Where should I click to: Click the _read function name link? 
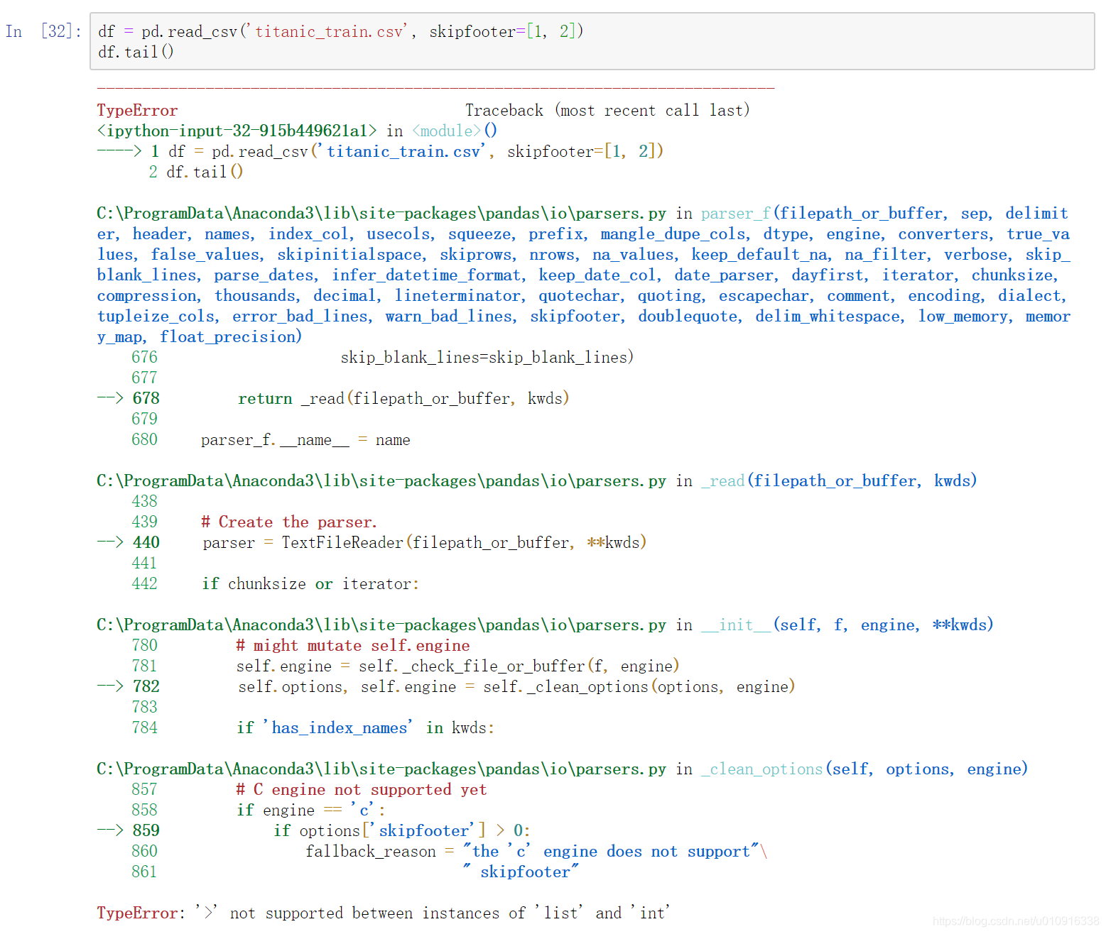[x=722, y=480]
